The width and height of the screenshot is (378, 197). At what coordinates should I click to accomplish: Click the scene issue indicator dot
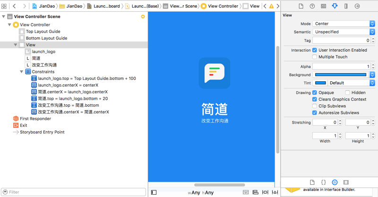pyautogui.click(x=143, y=16)
